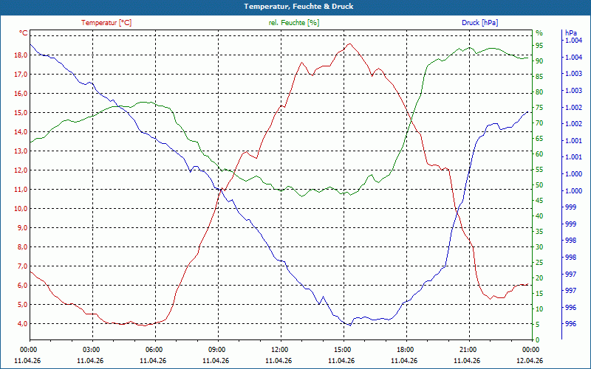Click the 12:00 time axis label

point(279,350)
